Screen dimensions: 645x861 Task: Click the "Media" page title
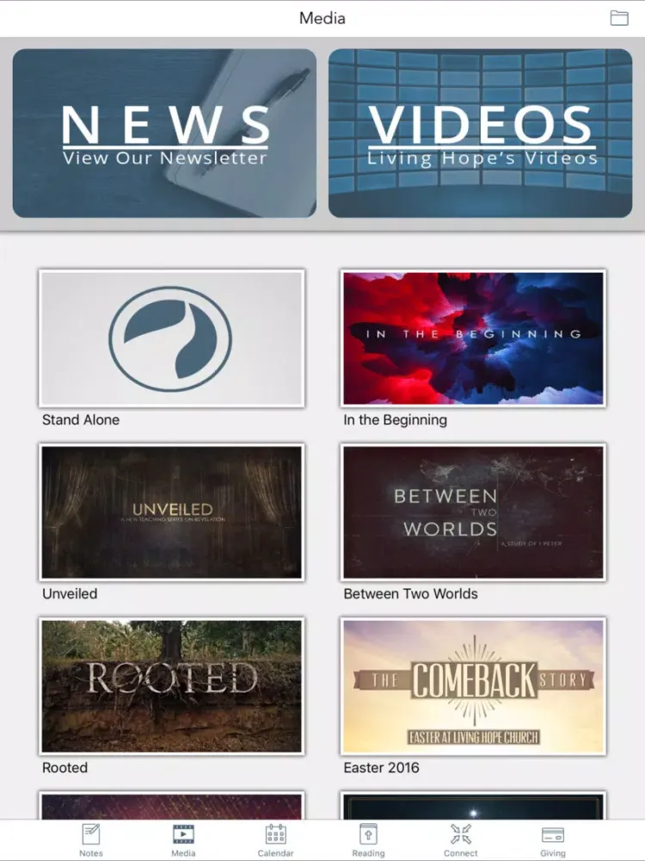[x=322, y=18]
